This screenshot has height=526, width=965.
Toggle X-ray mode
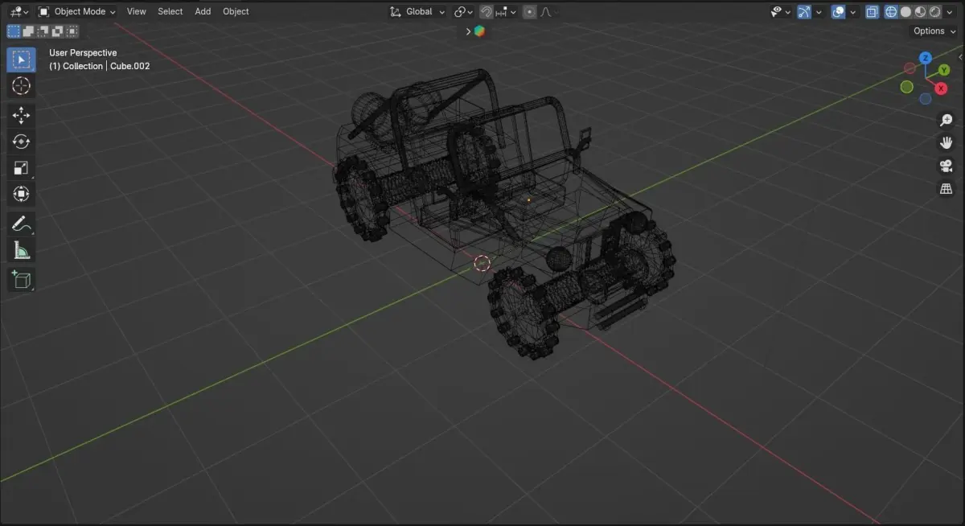(873, 12)
